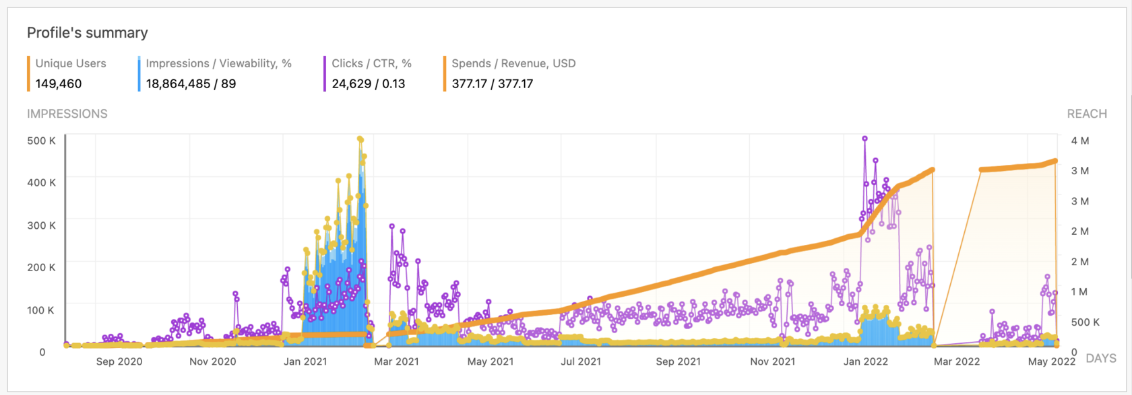1132x395 pixels.
Task: Select the 18,864,485 / 89 impressions value
Action: coord(191,84)
